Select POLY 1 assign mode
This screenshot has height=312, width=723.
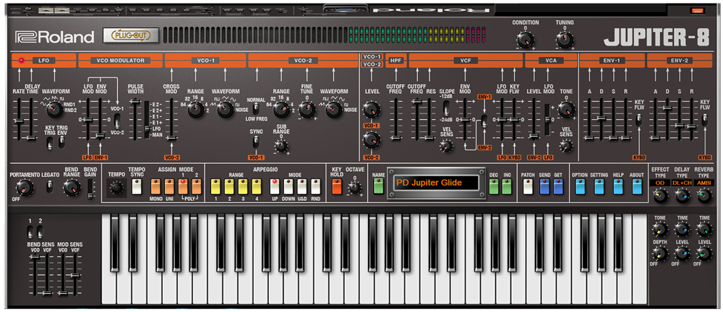(183, 186)
